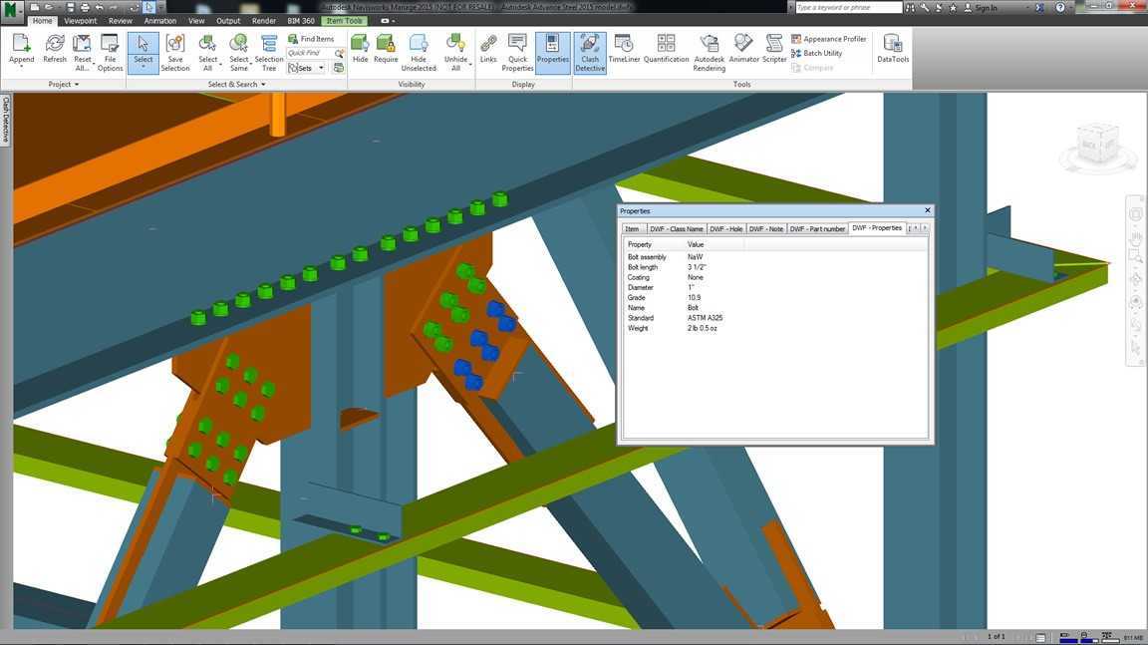Viewport: 1148px width, 645px height.
Task: Open the docked Clash Detective side tab
Action: coord(6,120)
